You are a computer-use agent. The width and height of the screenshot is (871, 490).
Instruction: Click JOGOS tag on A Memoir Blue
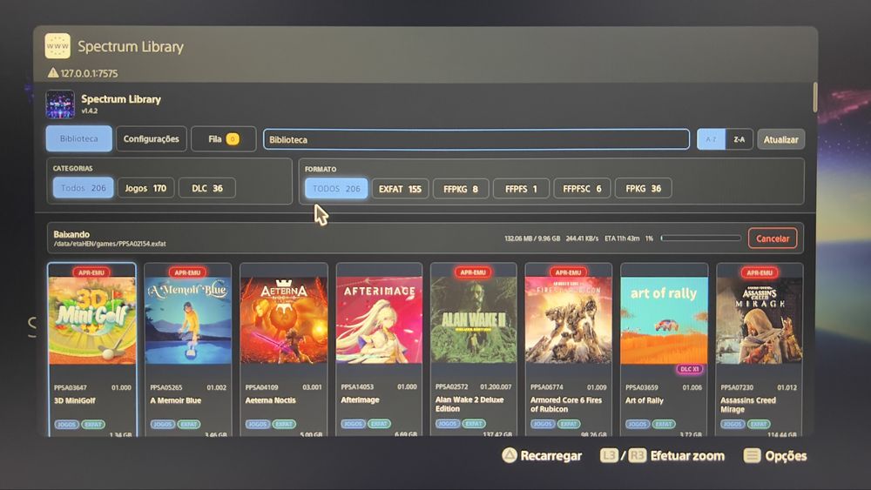[163, 424]
